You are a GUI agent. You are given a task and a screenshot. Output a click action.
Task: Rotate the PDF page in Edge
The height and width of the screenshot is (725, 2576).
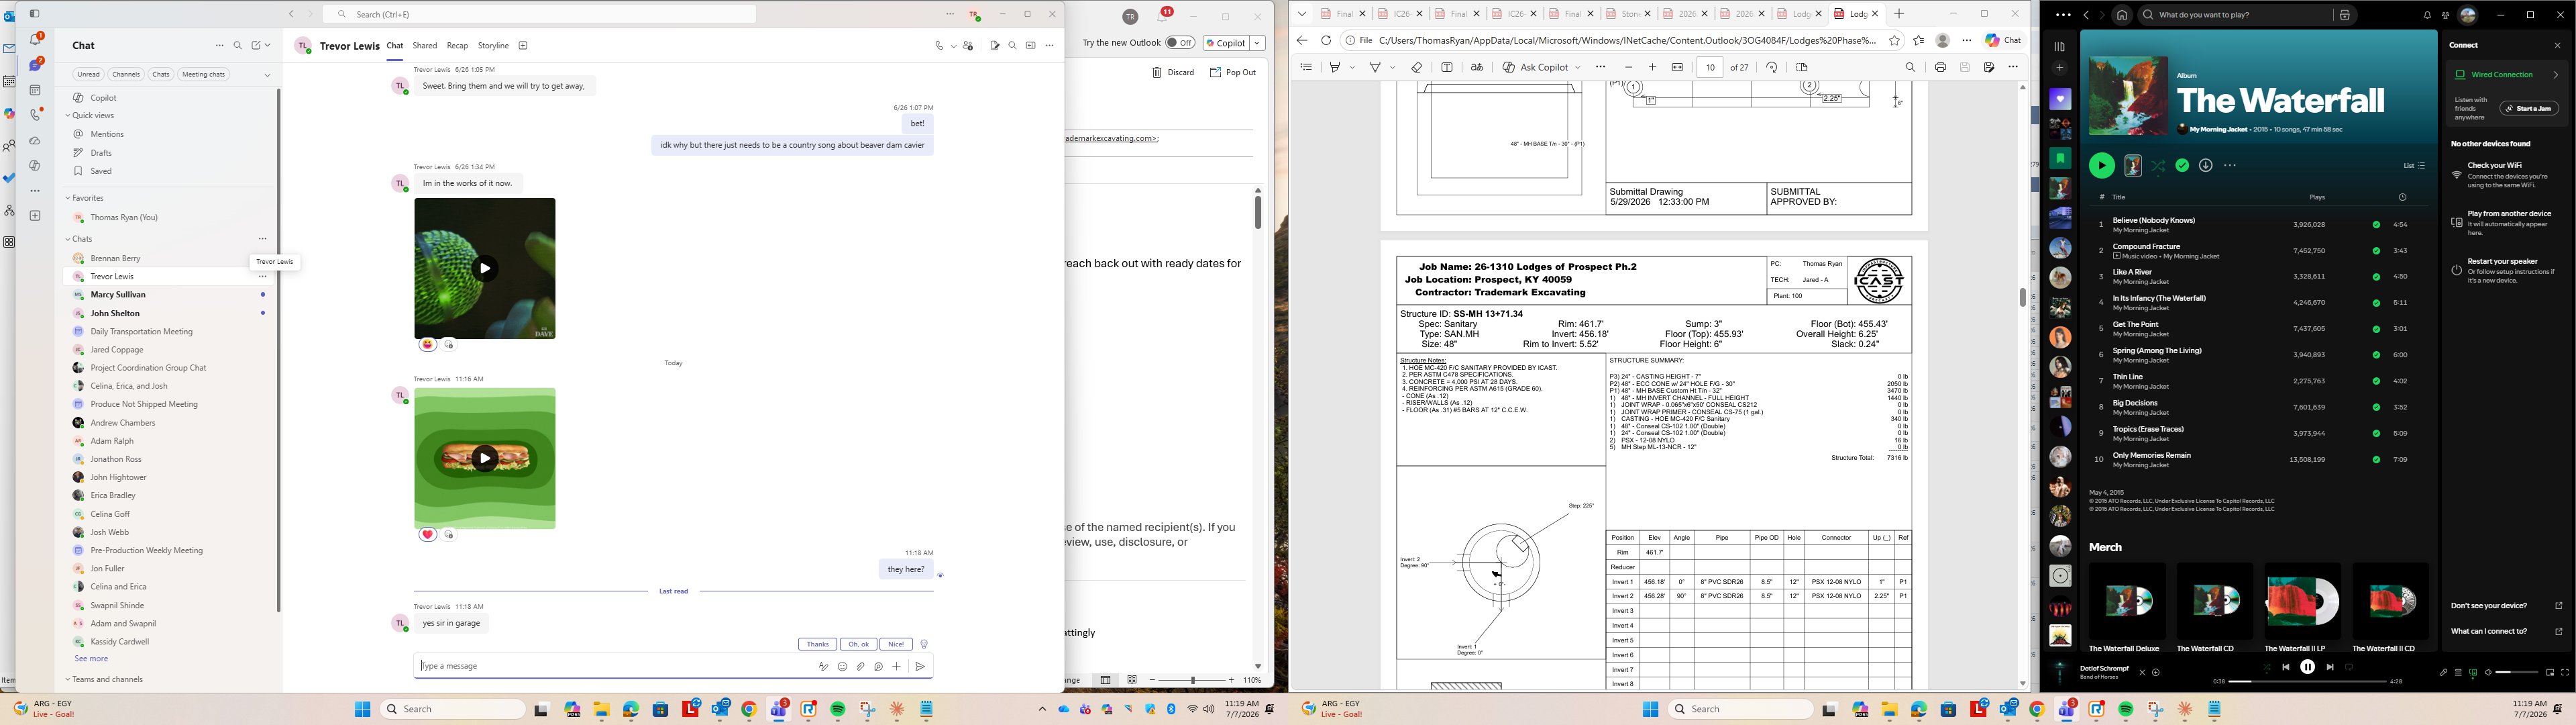click(1772, 67)
